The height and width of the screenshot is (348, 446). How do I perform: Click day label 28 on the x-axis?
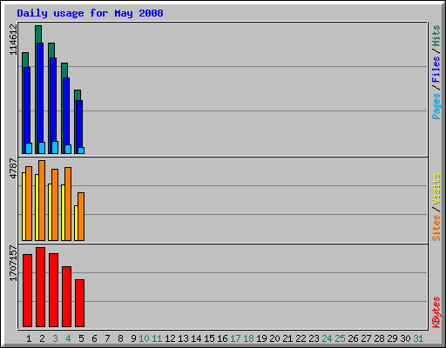pyautogui.click(x=379, y=338)
